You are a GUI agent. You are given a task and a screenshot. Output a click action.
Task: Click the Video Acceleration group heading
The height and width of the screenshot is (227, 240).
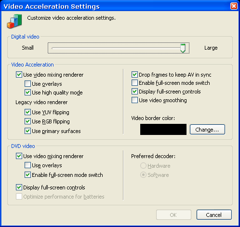pos(32,65)
